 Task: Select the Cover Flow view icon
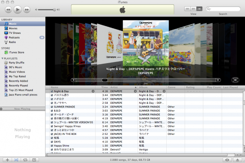(x=199, y=9)
